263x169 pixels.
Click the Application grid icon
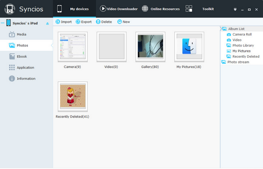(12, 67)
